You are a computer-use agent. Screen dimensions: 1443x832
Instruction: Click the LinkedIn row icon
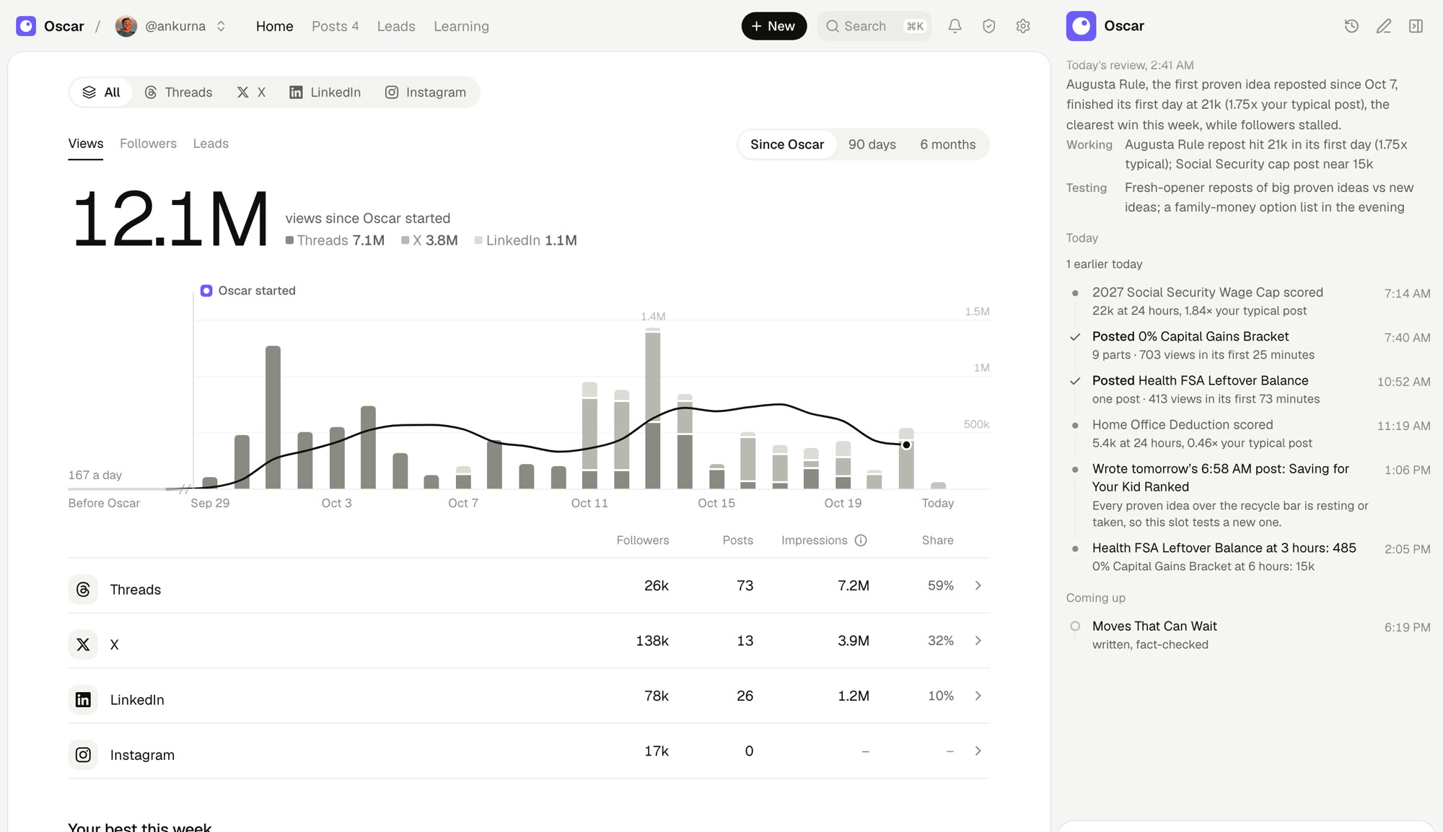pos(83,699)
